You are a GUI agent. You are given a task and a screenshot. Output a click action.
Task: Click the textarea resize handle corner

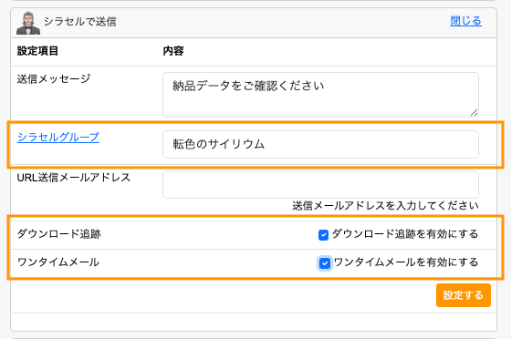pos(474,113)
